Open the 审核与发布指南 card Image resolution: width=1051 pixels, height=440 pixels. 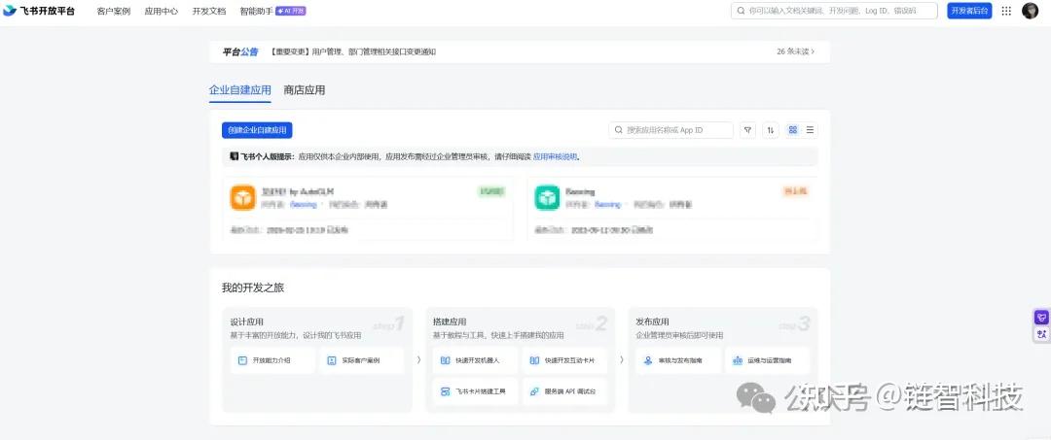[x=678, y=360]
